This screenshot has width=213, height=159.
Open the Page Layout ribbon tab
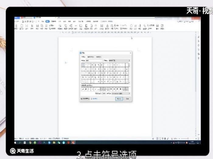(53, 22)
